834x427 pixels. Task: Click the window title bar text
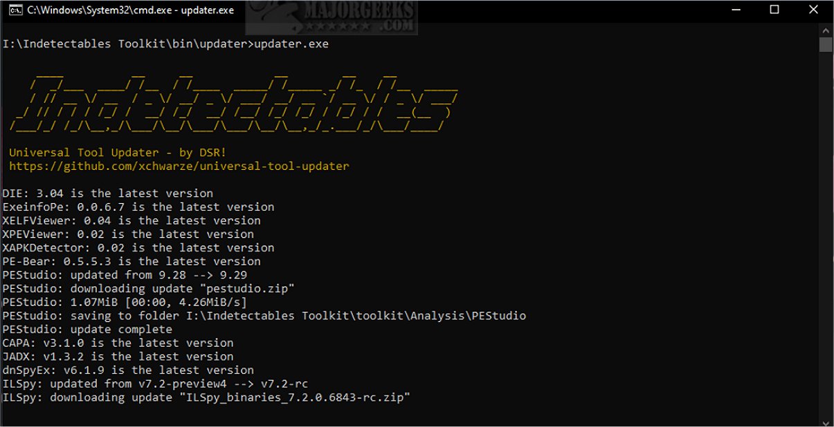click(128, 10)
